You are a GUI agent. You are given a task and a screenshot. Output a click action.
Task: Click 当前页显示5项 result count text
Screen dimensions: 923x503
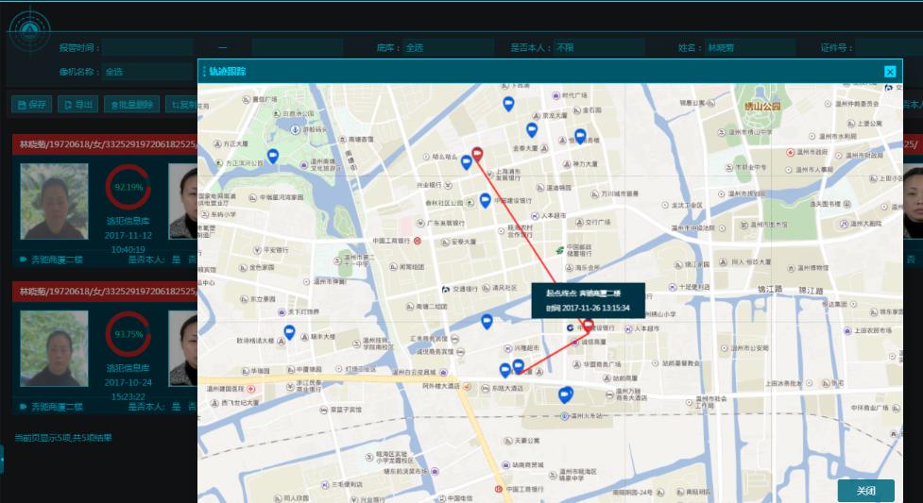pos(63,438)
